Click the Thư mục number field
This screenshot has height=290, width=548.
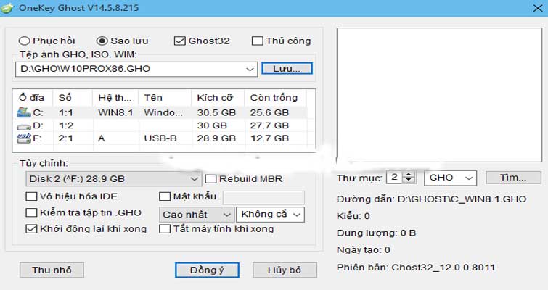(395, 178)
